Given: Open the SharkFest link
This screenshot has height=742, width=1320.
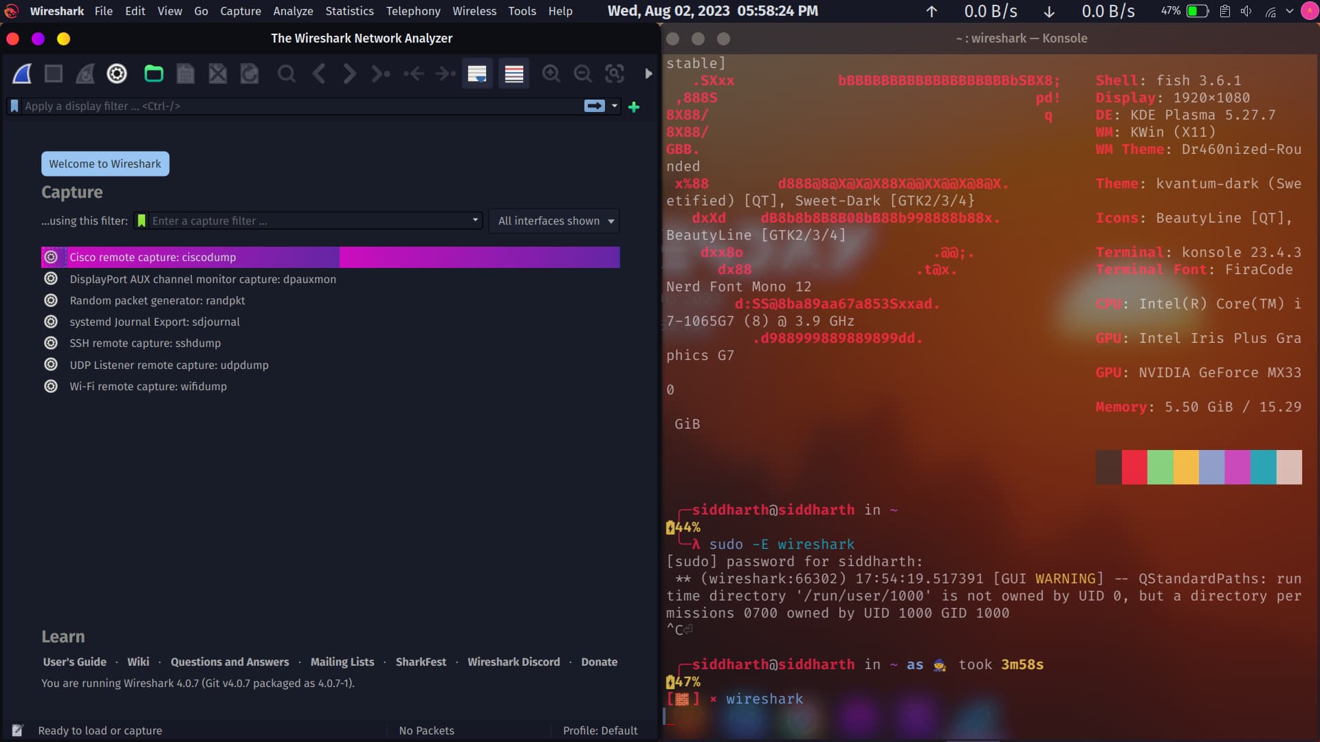Looking at the screenshot, I should coord(421,662).
